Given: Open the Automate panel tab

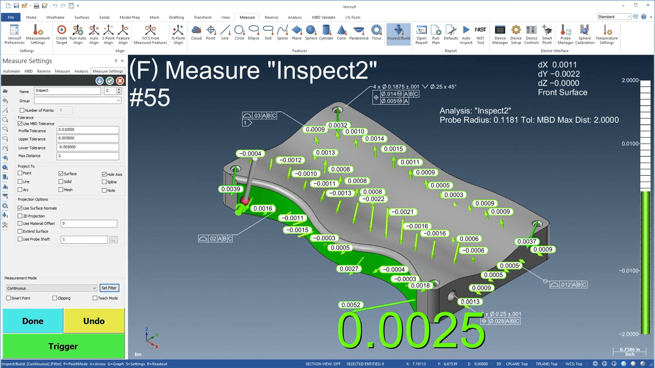Looking at the screenshot, I should pos(12,71).
